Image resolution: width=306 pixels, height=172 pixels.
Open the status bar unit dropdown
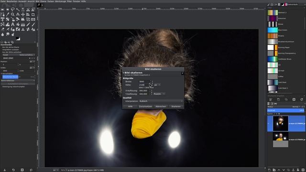pyautogui.click(x=55, y=170)
